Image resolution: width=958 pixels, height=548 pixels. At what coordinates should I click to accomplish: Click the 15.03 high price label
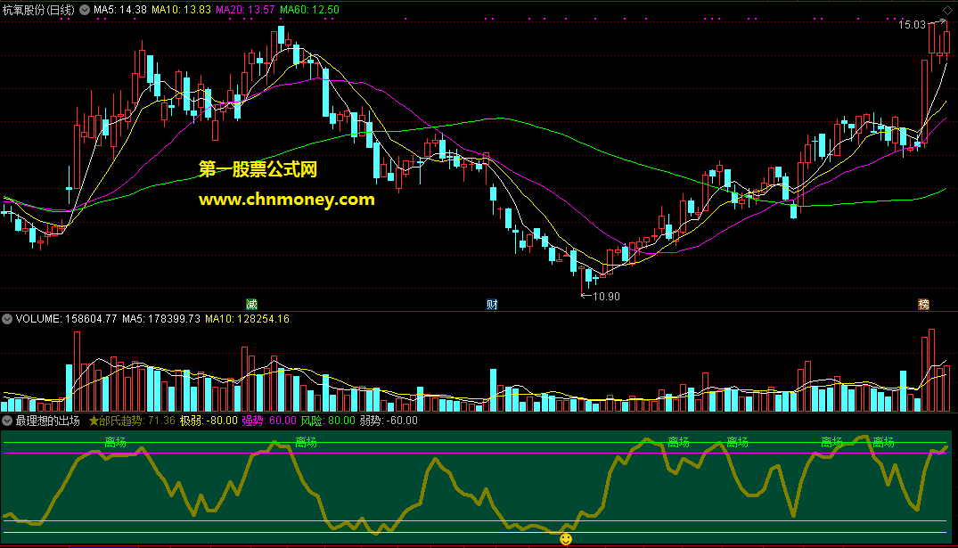[x=913, y=25]
